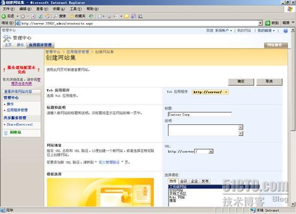Click the 管理中心 tools logo icon

[x=7, y=38]
